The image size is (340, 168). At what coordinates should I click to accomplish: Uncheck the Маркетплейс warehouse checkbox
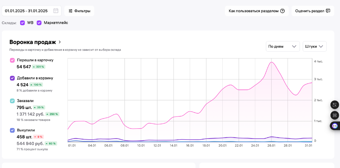(39, 23)
